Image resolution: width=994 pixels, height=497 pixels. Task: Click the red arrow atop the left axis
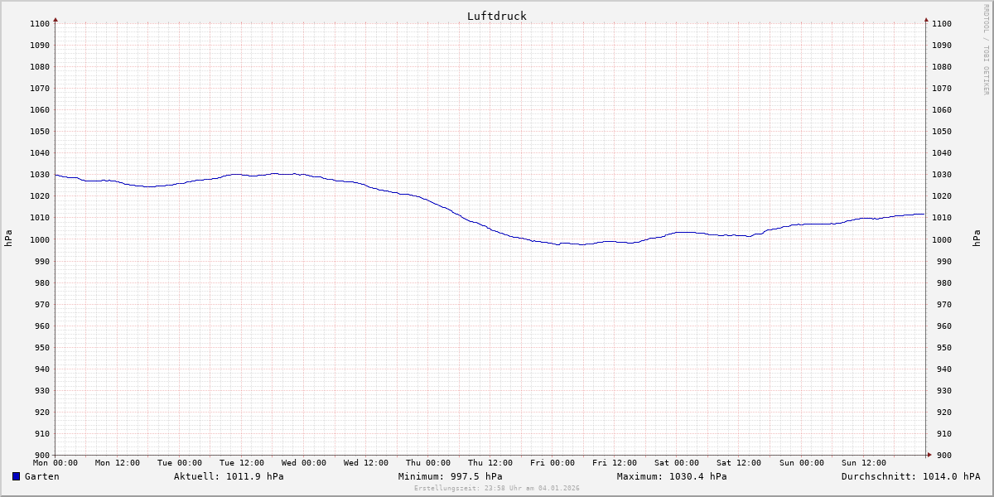55,19
